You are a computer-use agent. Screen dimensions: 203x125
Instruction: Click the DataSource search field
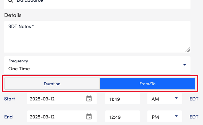coord(97,4)
